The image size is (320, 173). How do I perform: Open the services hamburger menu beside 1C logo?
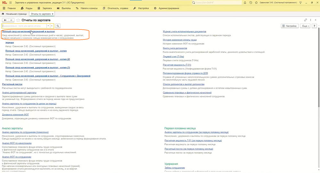click(x=11, y=3)
